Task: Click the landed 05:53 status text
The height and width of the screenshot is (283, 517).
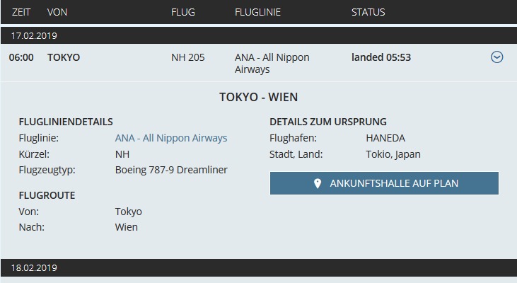Action: coord(381,57)
